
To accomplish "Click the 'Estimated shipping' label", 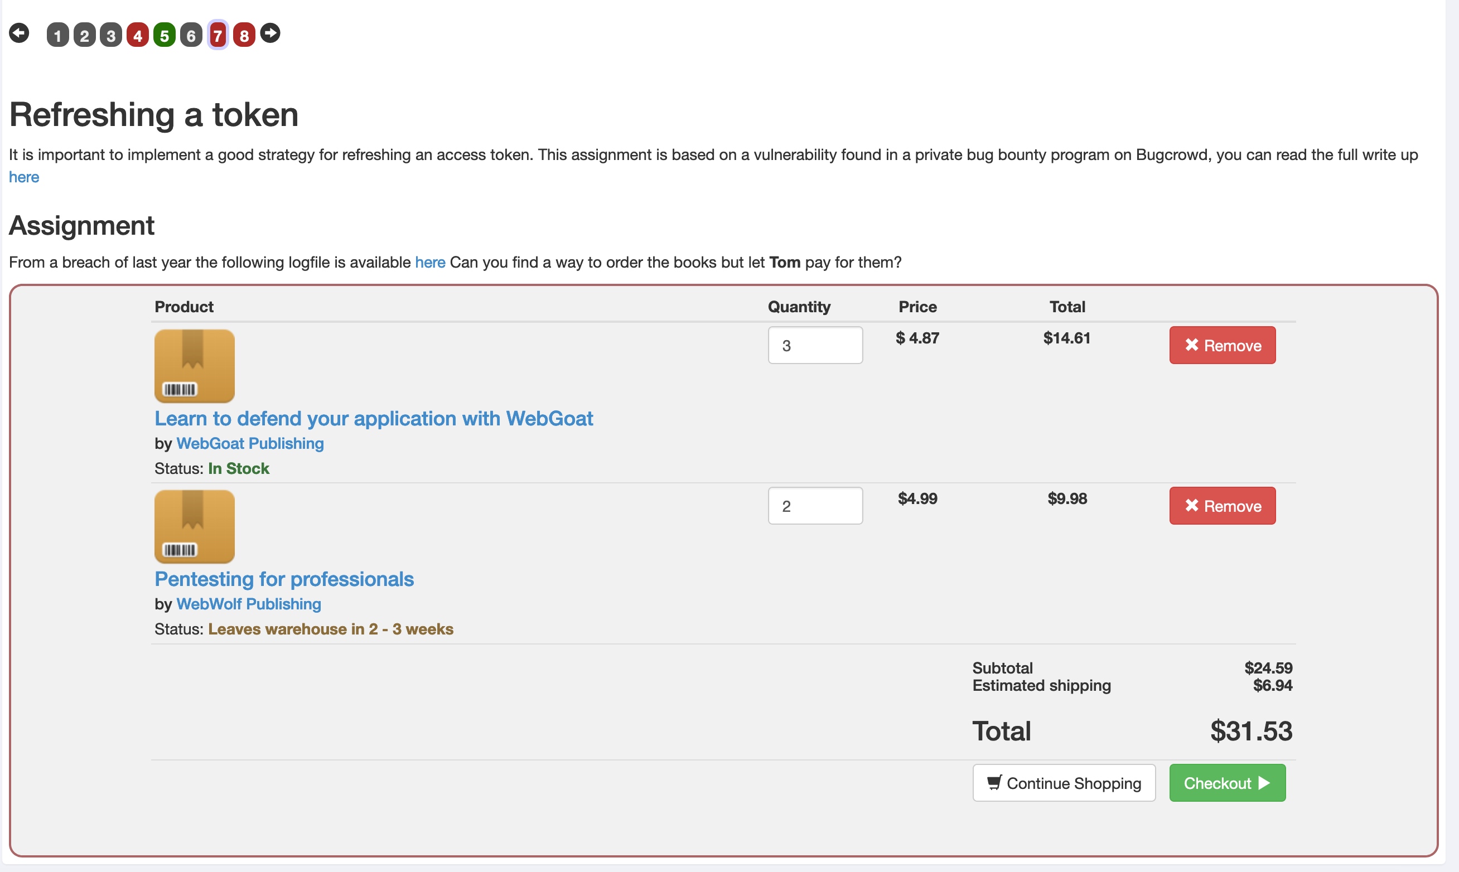I will point(1042,685).
